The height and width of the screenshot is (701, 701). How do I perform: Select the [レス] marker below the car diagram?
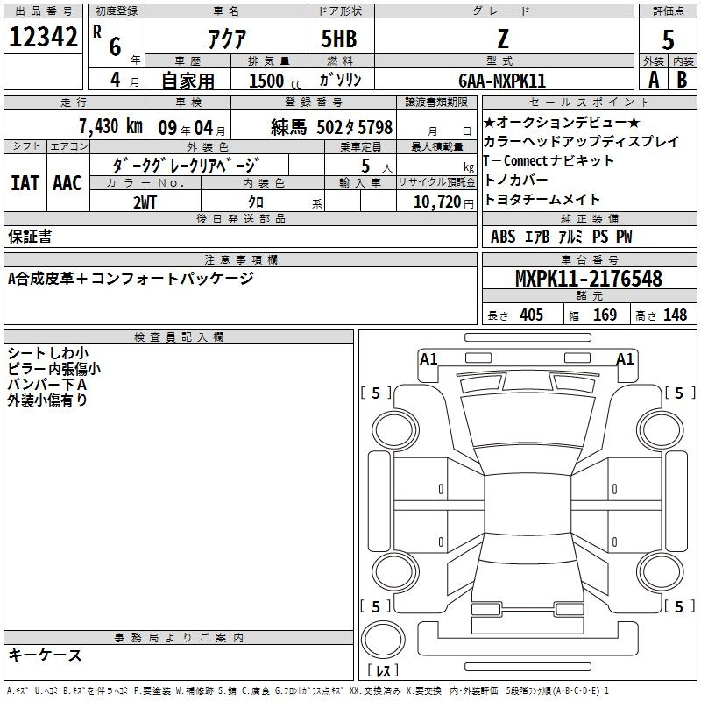[383, 671]
